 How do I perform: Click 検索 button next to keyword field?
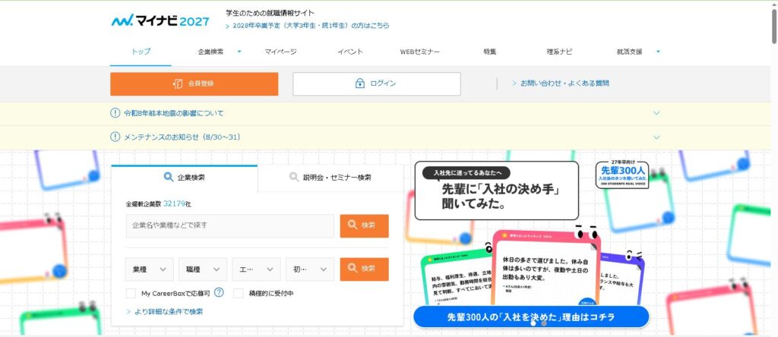click(364, 225)
